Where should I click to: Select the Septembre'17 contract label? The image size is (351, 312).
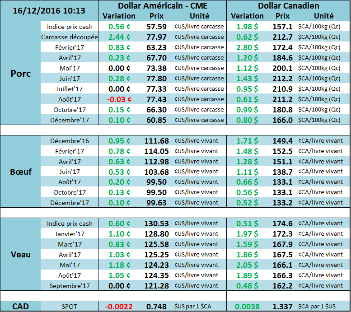tap(70, 286)
